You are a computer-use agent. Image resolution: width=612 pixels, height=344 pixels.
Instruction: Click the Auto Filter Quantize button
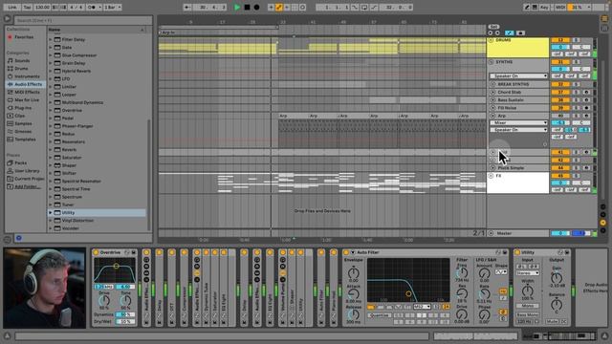(x=380, y=315)
